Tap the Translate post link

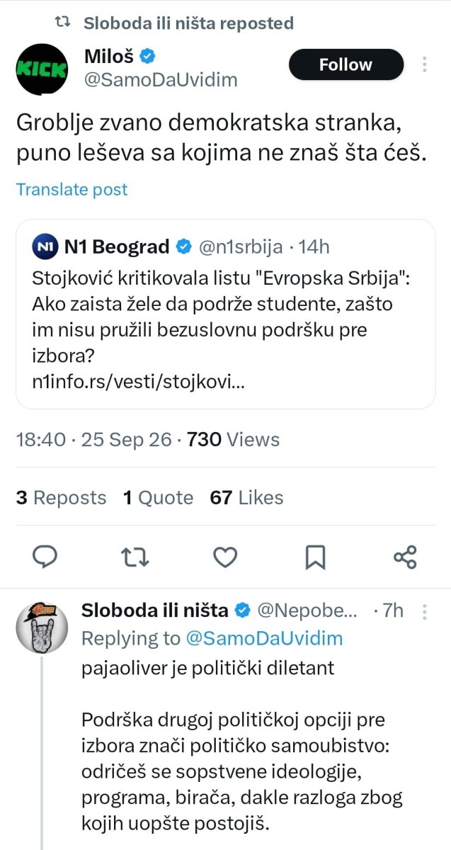tap(72, 190)
